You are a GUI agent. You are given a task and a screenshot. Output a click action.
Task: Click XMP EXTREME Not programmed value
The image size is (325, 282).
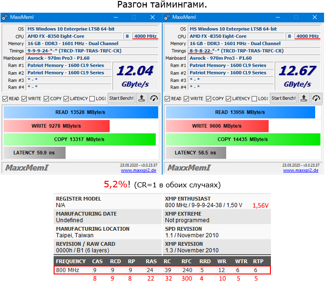(x=187, y=220)
